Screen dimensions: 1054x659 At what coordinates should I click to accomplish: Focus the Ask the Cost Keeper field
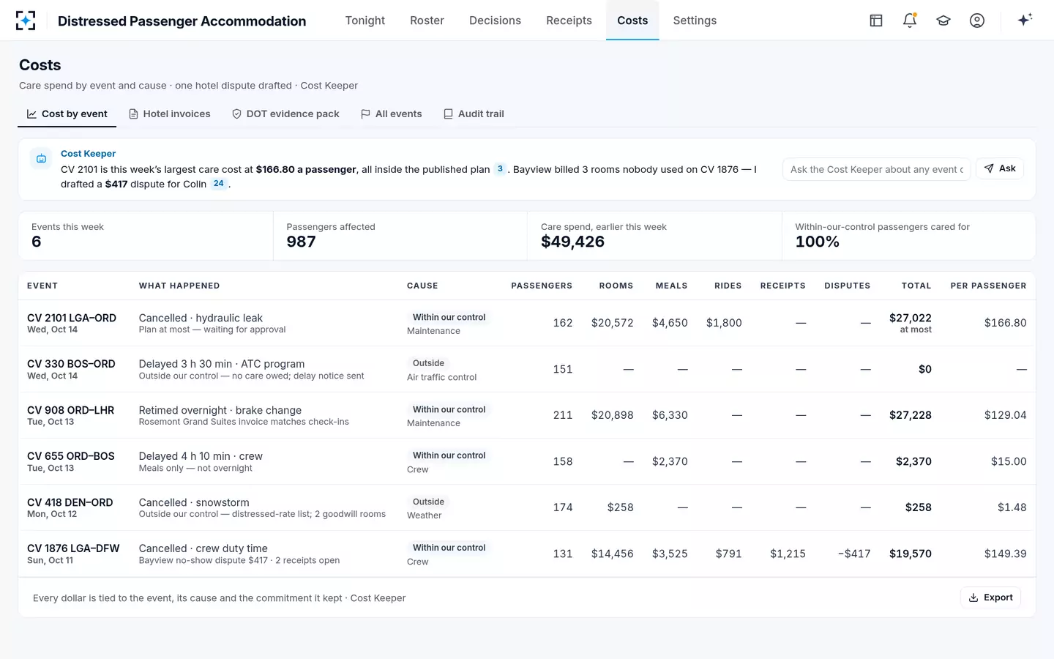point(876,169)
